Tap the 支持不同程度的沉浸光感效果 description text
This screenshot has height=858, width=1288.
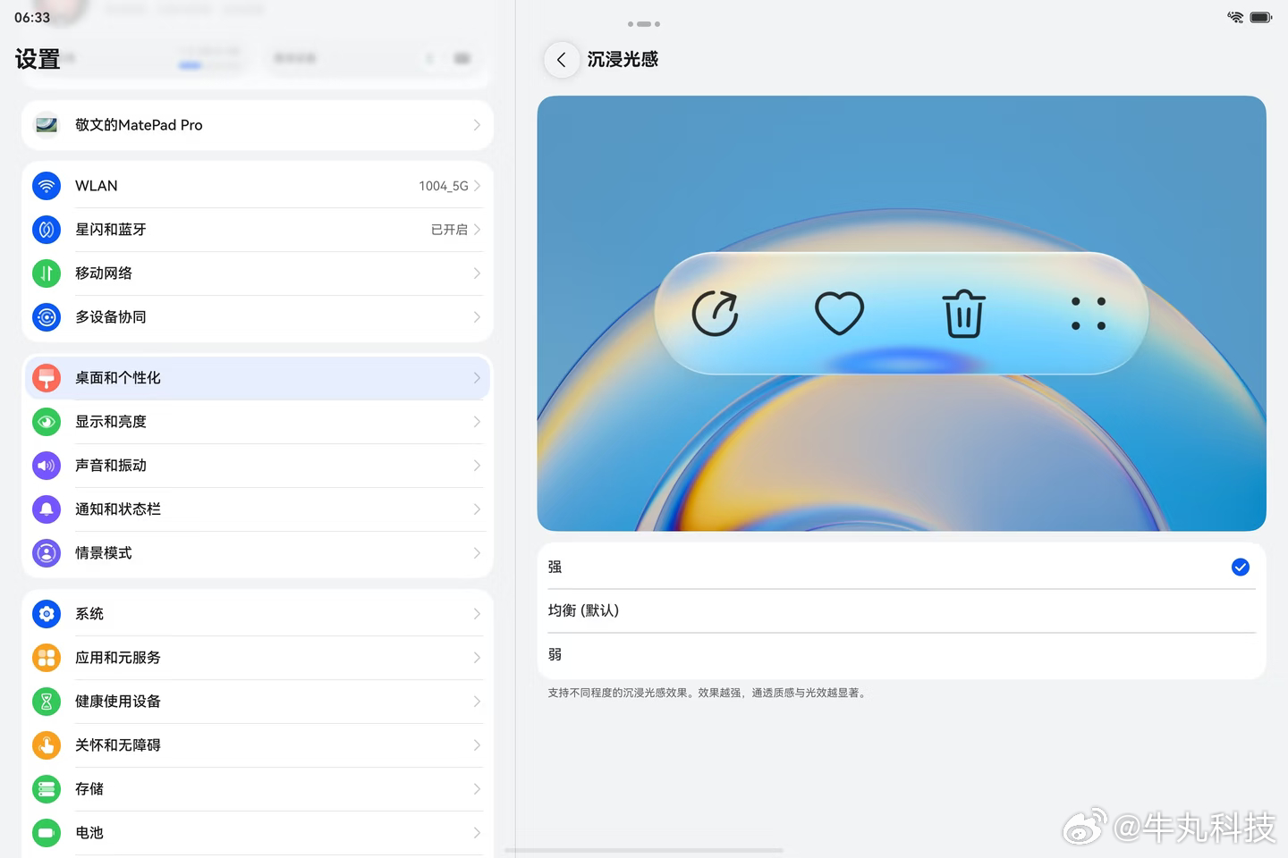point(708,693)
